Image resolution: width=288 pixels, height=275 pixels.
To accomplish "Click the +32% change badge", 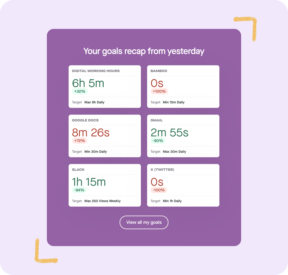I will pyautogui.click(x=80, y=91).
